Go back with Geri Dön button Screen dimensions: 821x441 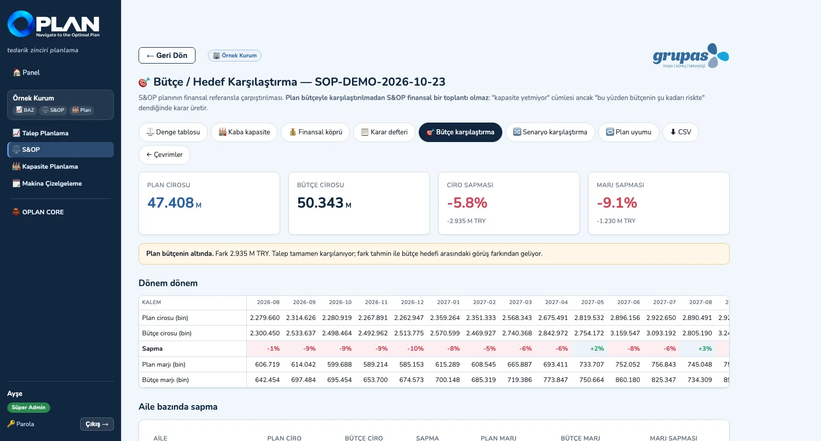pos(167,55)
